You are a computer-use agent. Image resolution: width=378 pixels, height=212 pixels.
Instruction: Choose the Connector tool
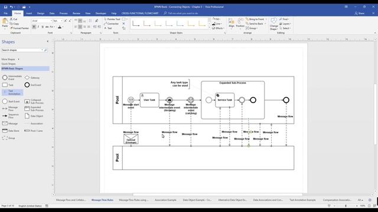tap(112, 24)
